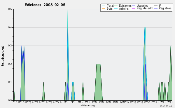Click the 0.0 y-axis value
Viewport: 175px width, 108px height.
pos(10,100)
